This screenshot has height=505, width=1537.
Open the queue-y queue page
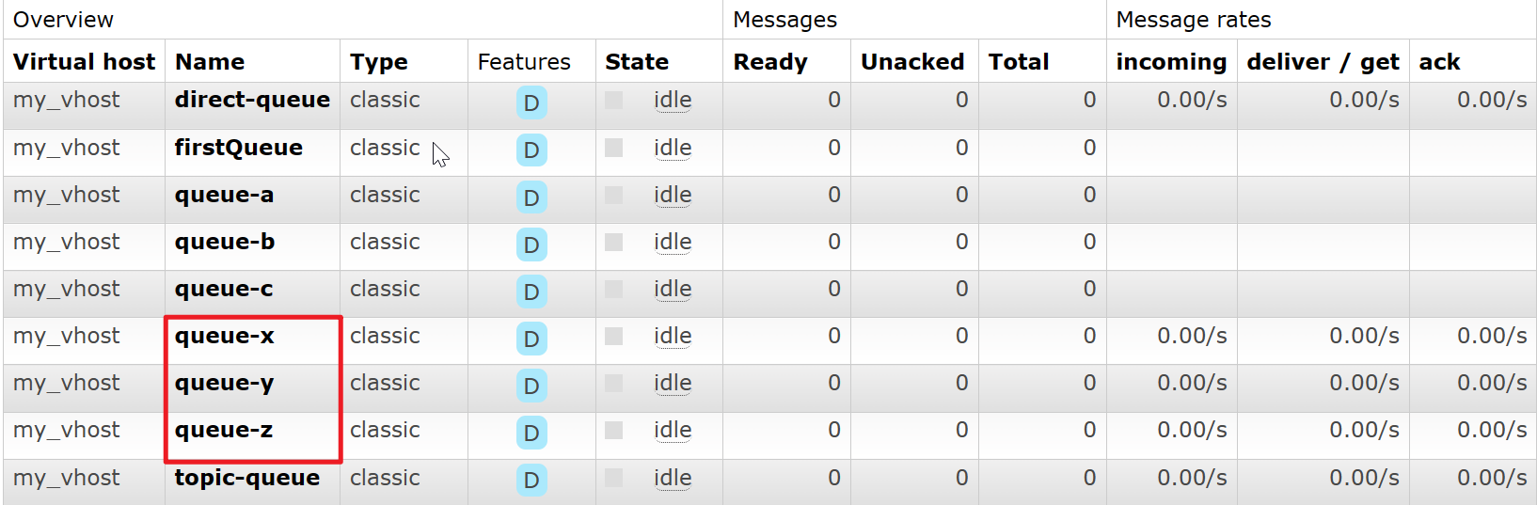(224, 384)
